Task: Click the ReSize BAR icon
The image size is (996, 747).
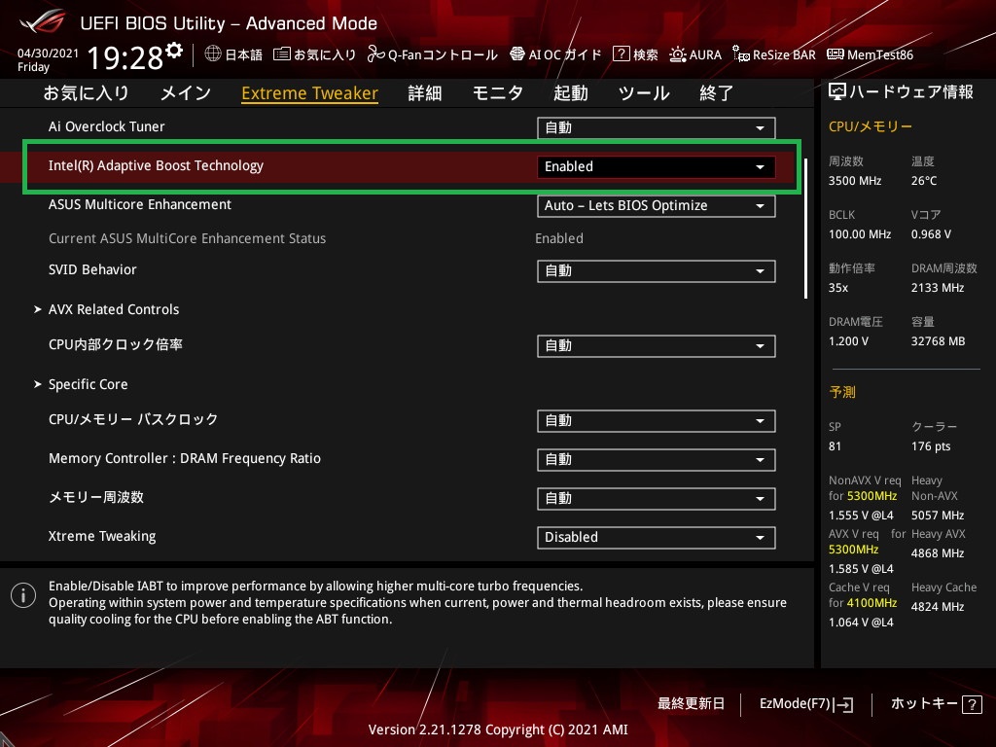Action: [740, 54]
